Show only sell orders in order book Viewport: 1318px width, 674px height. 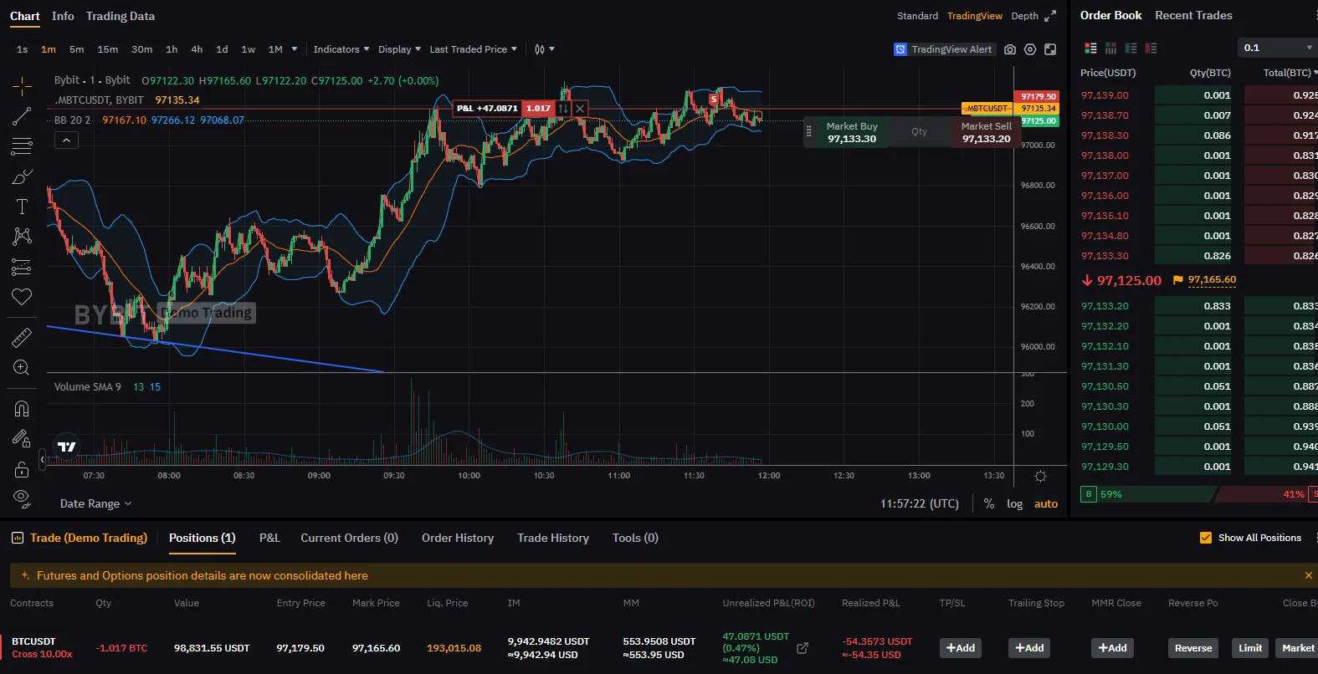pyautogui.click(x=1151, y=49)
